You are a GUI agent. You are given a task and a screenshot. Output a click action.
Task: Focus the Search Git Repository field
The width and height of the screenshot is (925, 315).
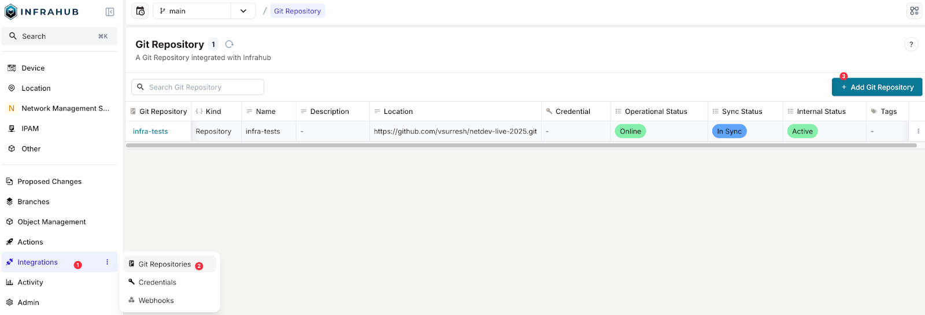pos(198,87)
